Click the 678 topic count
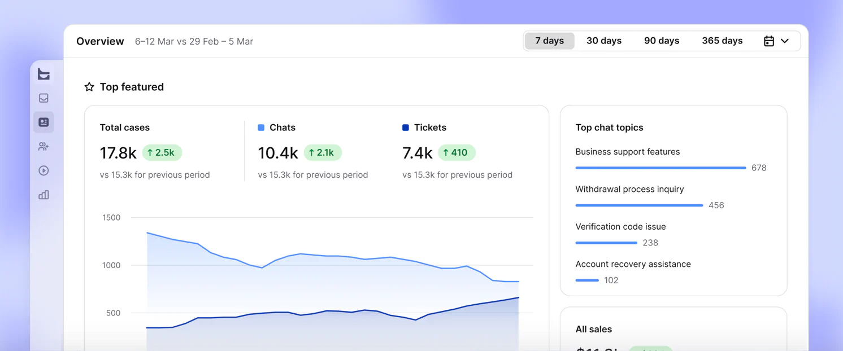Screen dimensions: 843x351 point(759,168)
